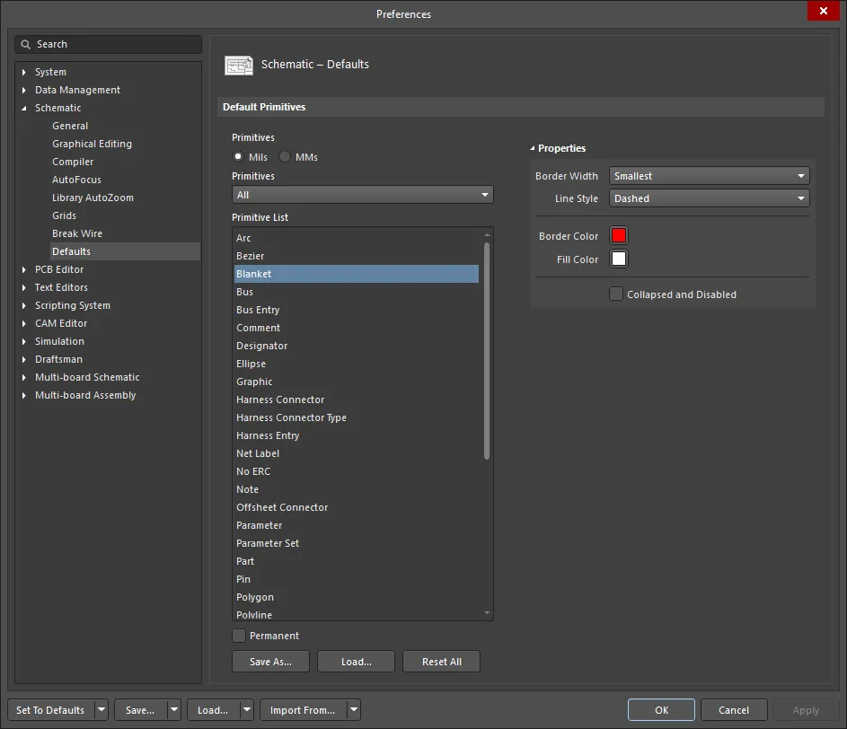Image resolution: width=847 pixels, height=729 pixels.
Task: Click the search magnifier icon
Action: click(x=27, y=44)
